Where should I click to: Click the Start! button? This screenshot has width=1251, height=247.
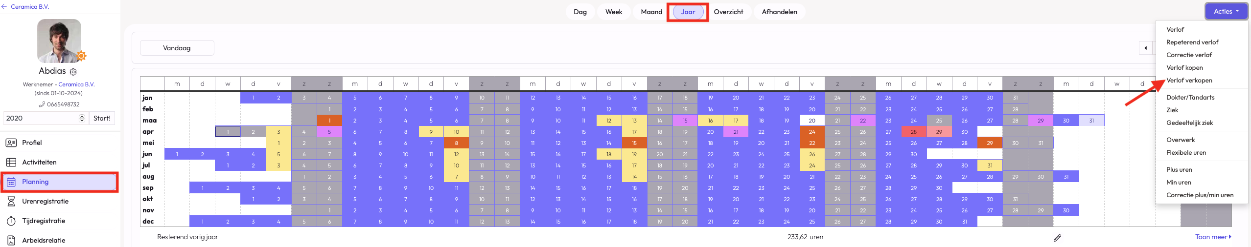click(102, 118)
